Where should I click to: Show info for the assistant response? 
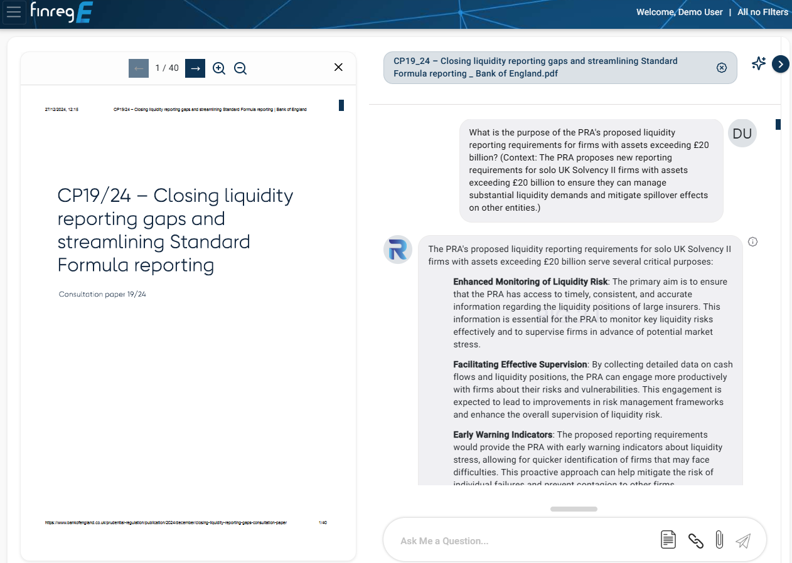click(753, 241)
